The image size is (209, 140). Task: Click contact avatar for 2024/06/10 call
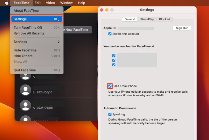[25, 90]
